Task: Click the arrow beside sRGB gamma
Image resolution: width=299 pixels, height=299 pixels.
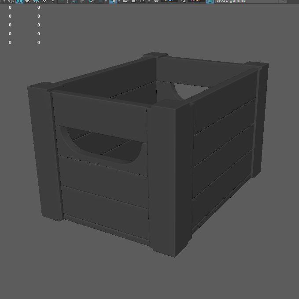Action: tap(283, 1)
